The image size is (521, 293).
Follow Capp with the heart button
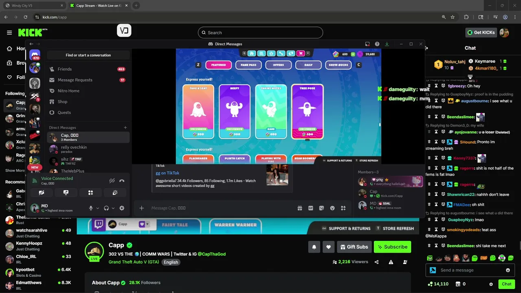[x=328, y=247]
